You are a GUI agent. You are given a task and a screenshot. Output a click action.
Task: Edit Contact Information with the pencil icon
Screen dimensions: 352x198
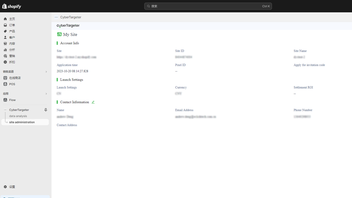click(93, 102)
